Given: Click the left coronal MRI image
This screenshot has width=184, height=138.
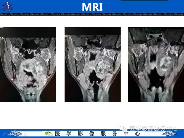Looking at the screenshot, I should 28,64.
